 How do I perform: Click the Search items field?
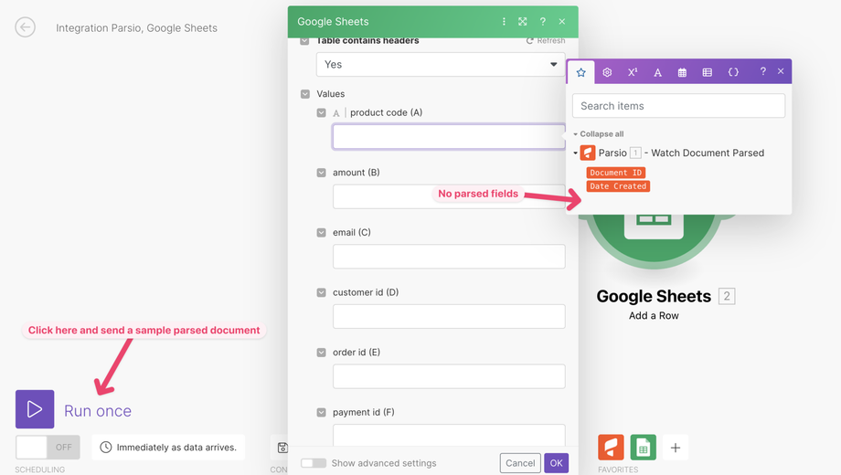pos(678,106)
